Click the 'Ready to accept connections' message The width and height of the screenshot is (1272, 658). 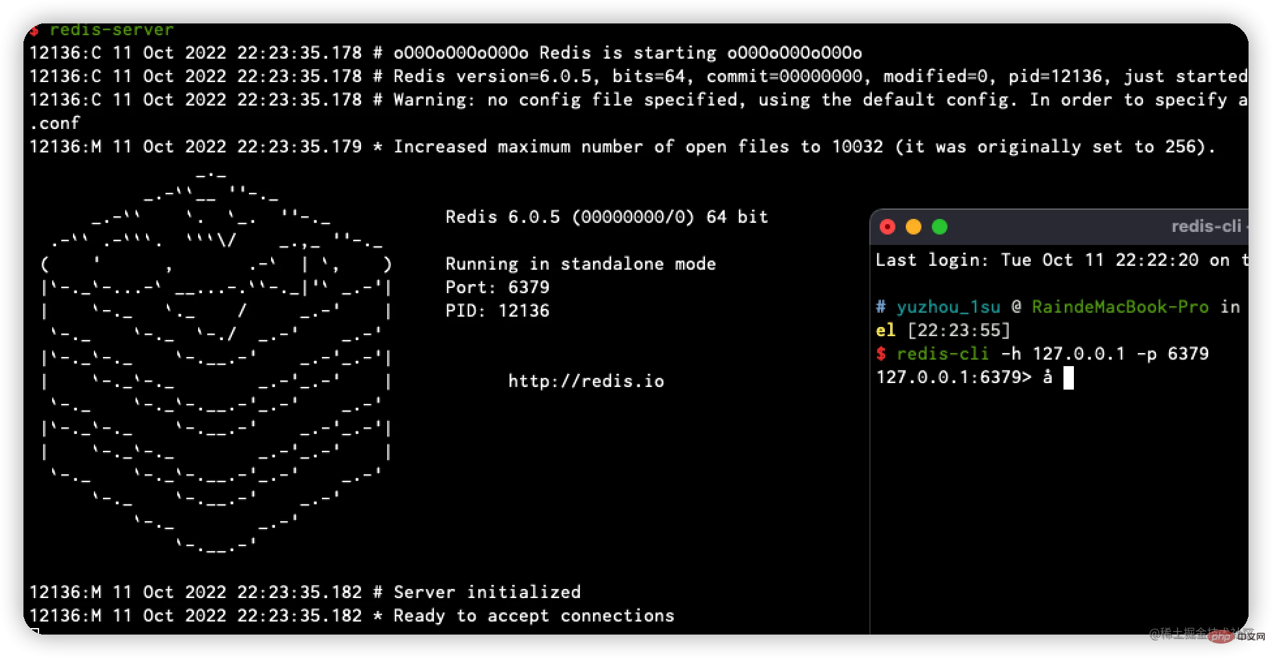tap(534, 616)
